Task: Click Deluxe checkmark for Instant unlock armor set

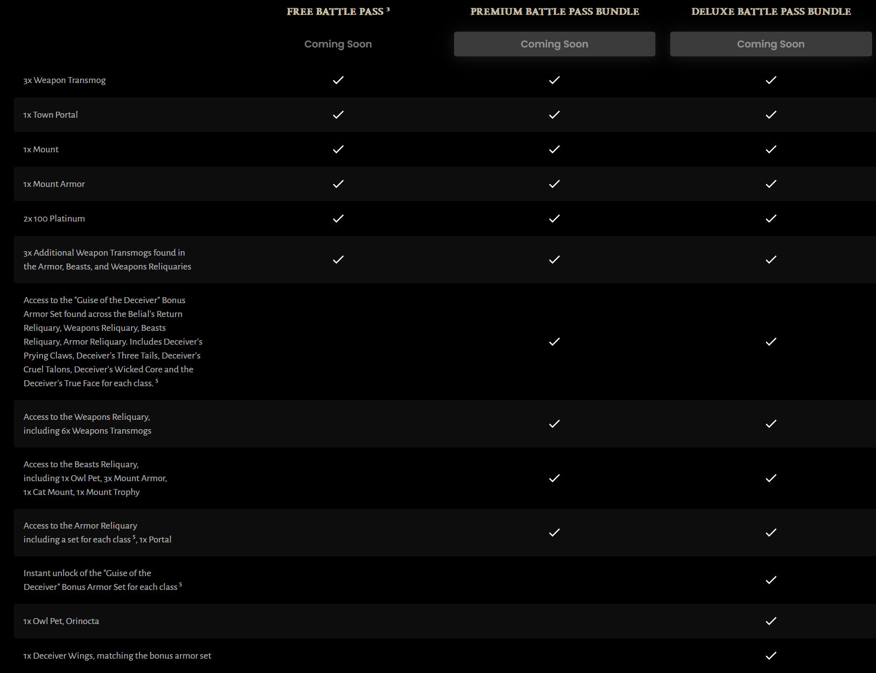Action: pos(771,580)
